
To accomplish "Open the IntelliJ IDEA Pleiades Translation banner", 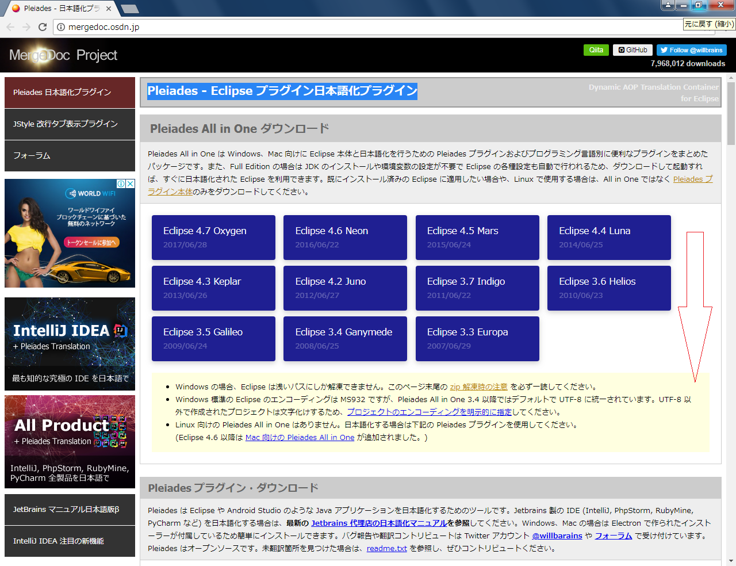I will (x=70, y=344).
